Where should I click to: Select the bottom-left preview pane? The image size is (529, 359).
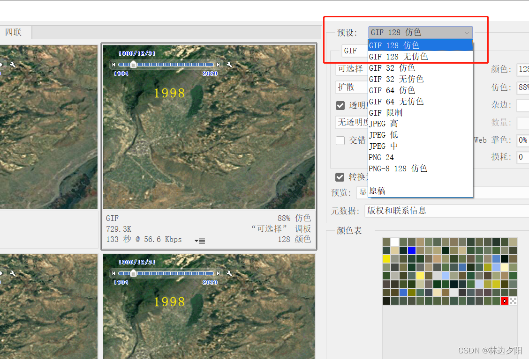click(49, 307)
